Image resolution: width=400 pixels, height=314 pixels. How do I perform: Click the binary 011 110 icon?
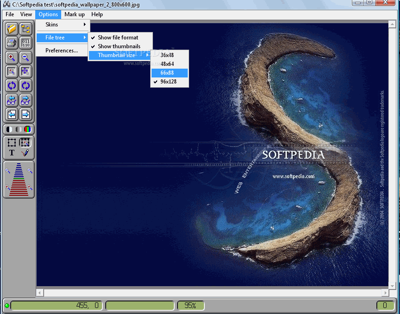coord(25,43)
